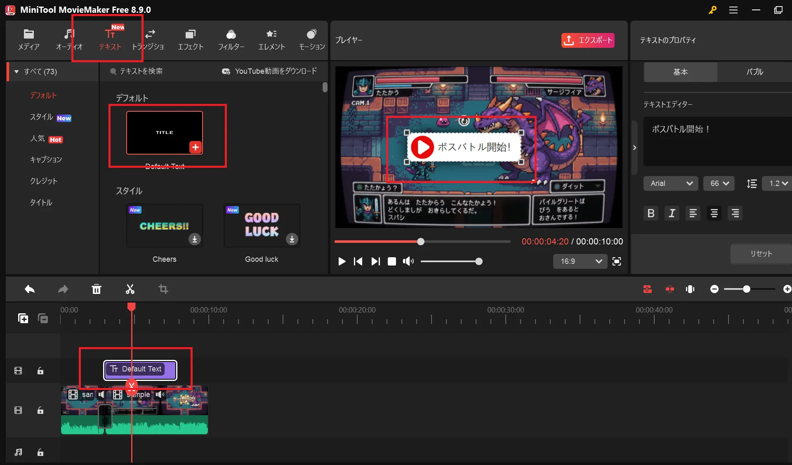The height and width of the screenshot is (465, 792).
Task: Click the line spacing icon
Action: (x=752, y=183)
